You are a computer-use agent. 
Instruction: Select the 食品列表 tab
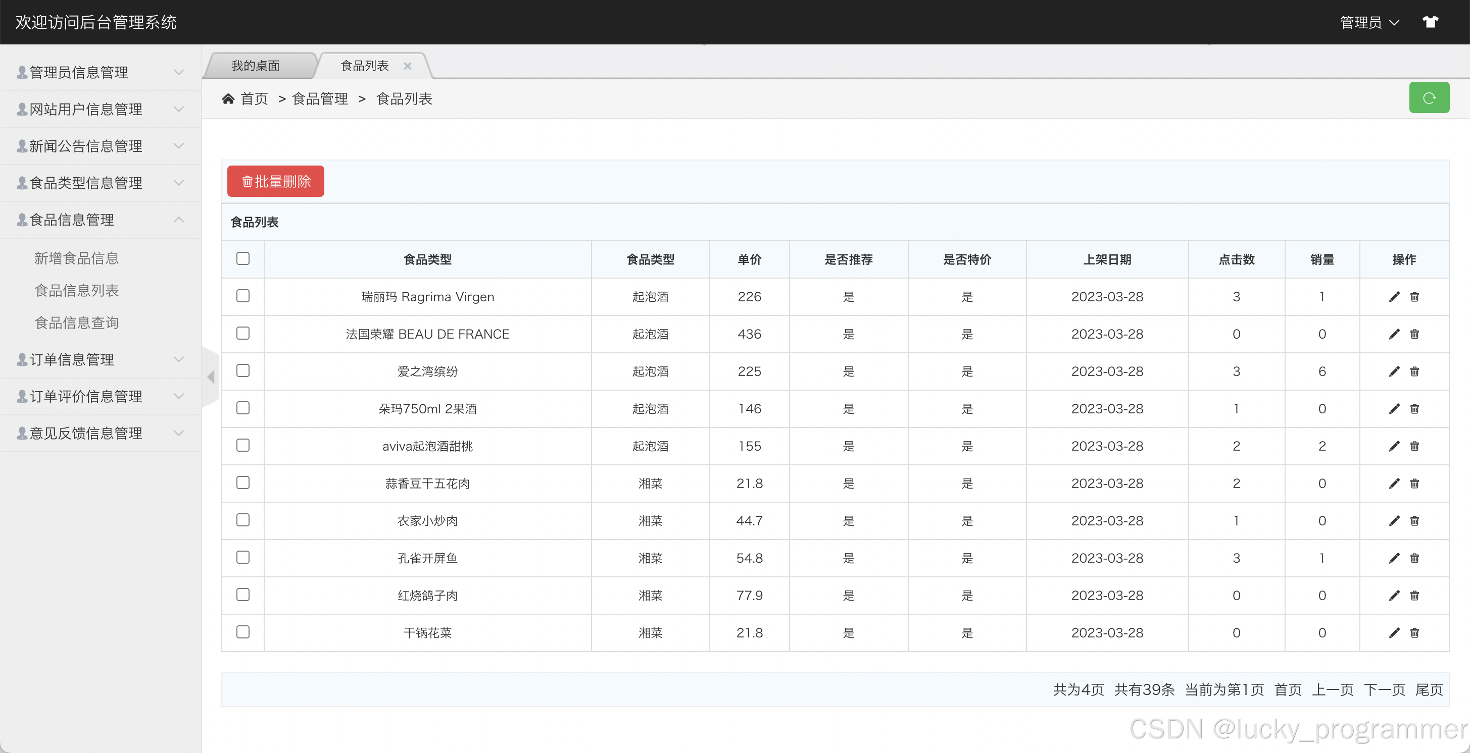[365, 66]
